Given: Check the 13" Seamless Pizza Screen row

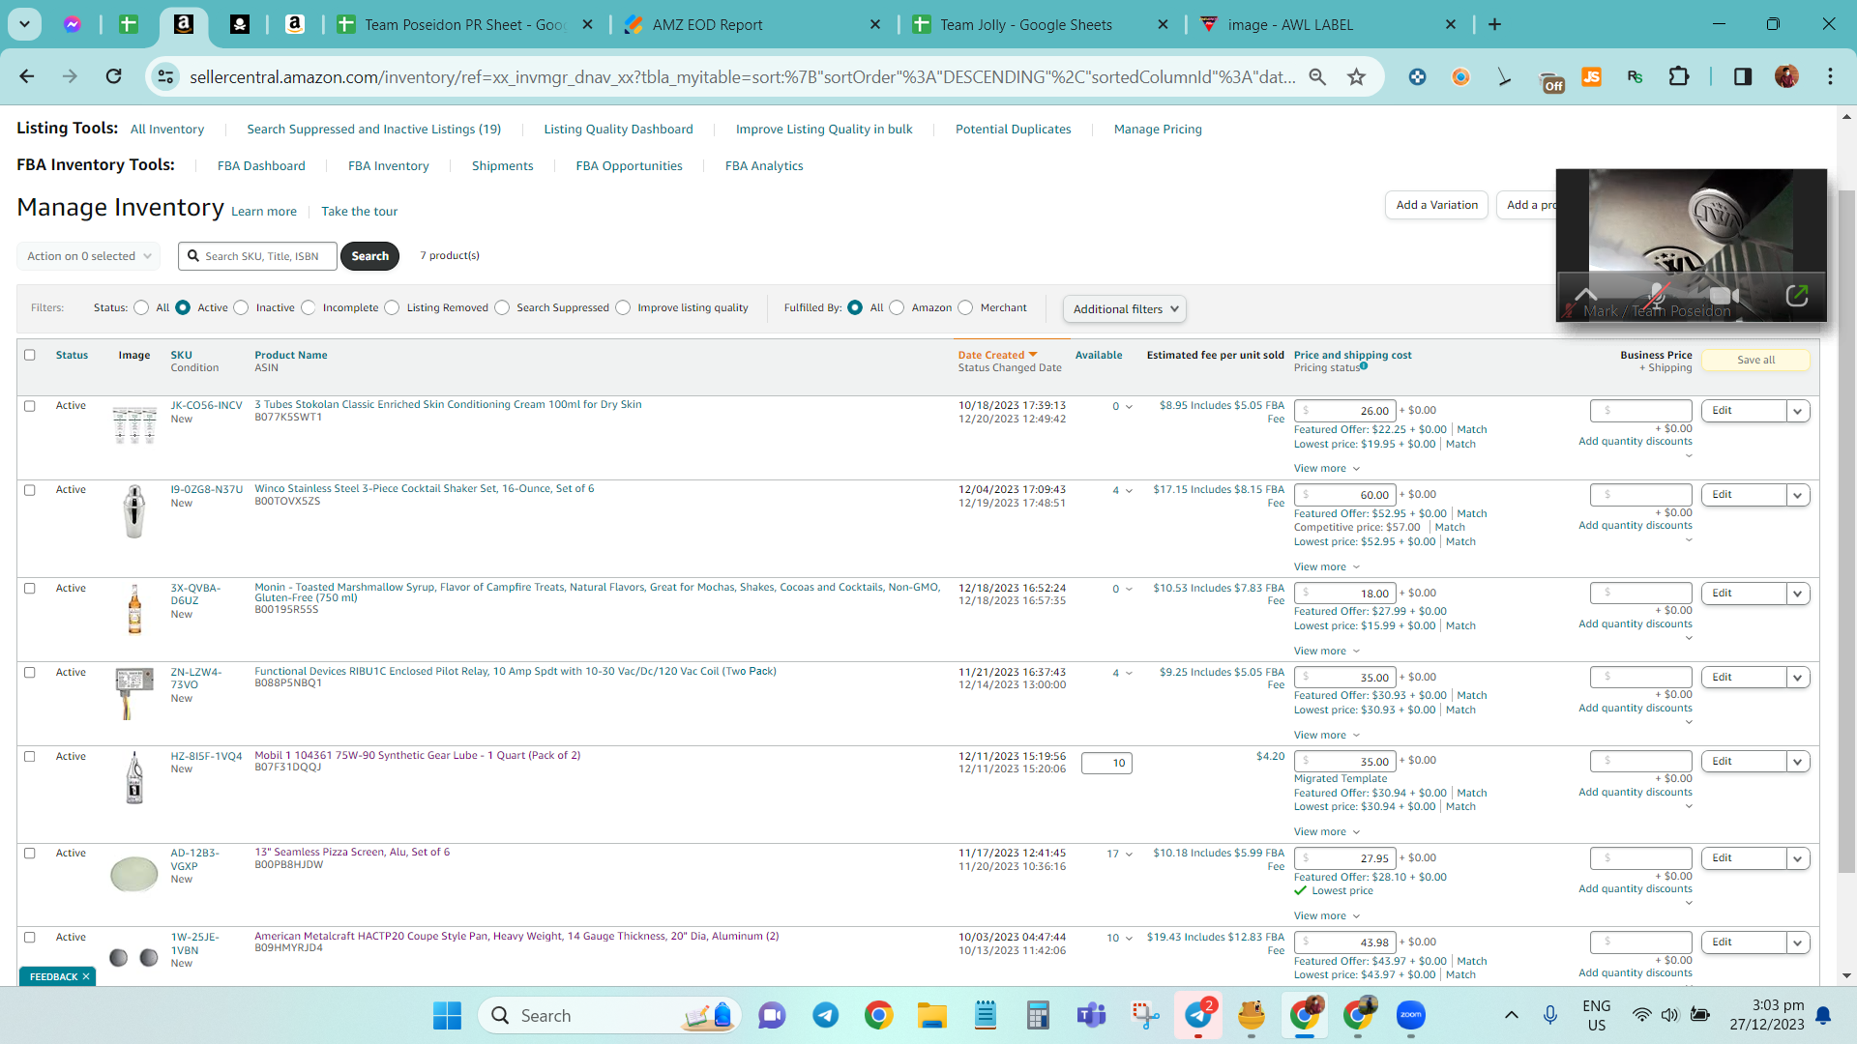Looking at the screenshot, I should click(30, 854).
